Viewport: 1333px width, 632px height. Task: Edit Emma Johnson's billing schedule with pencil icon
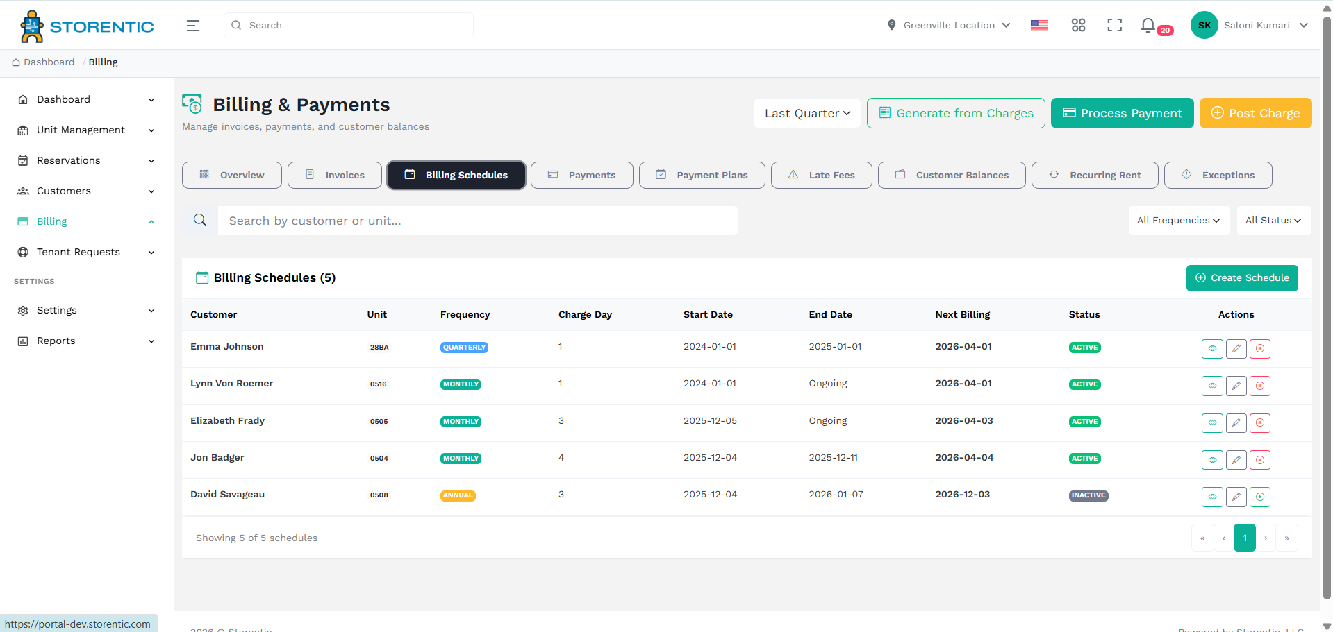(1236, 349)
